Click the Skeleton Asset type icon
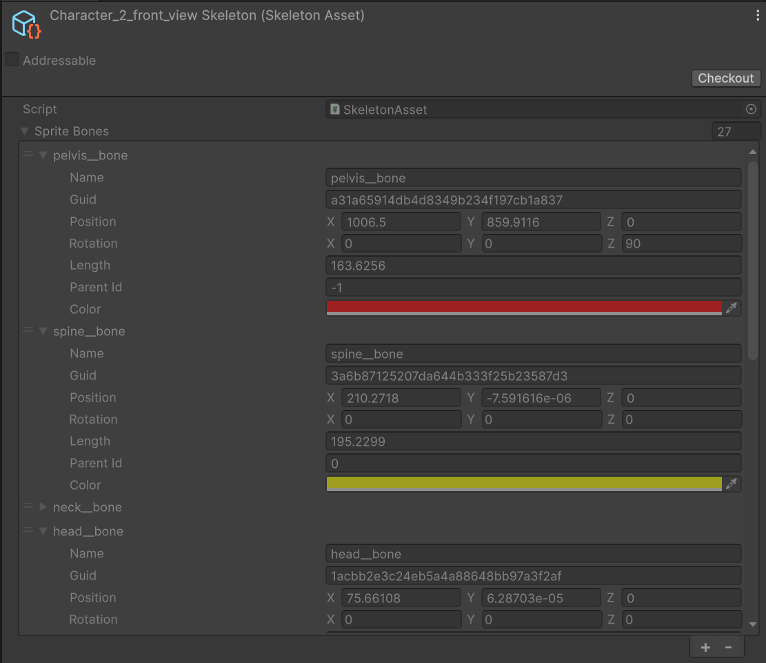Screen dimensions: 766x663 27,24
